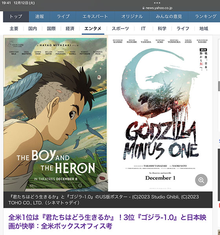Choose the 主要 news category
220x235 pixels.
[x=14, y=29]
